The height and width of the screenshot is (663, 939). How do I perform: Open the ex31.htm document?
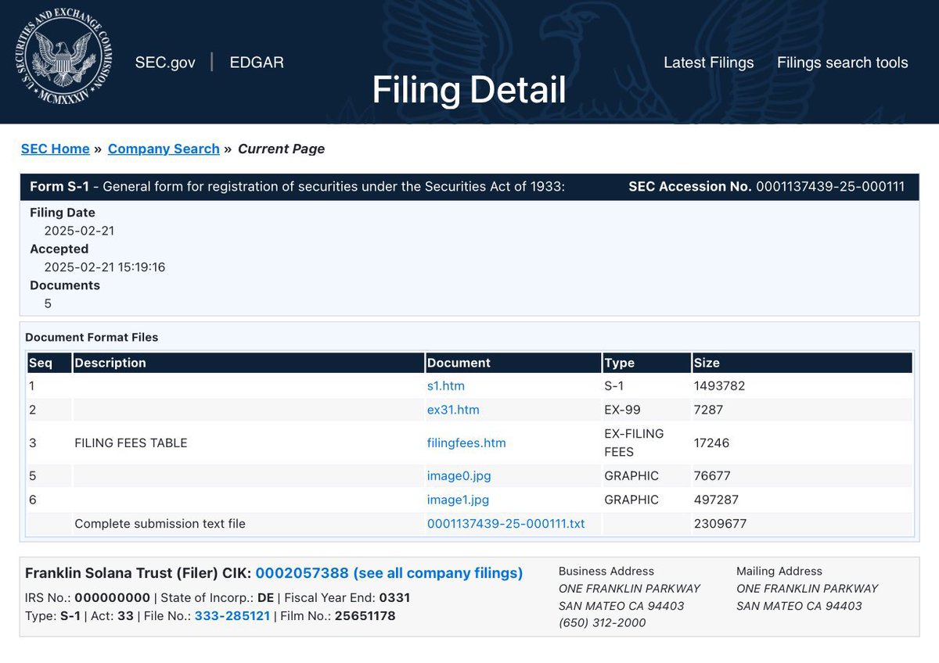pyautogui.click(x=453, y=410)
